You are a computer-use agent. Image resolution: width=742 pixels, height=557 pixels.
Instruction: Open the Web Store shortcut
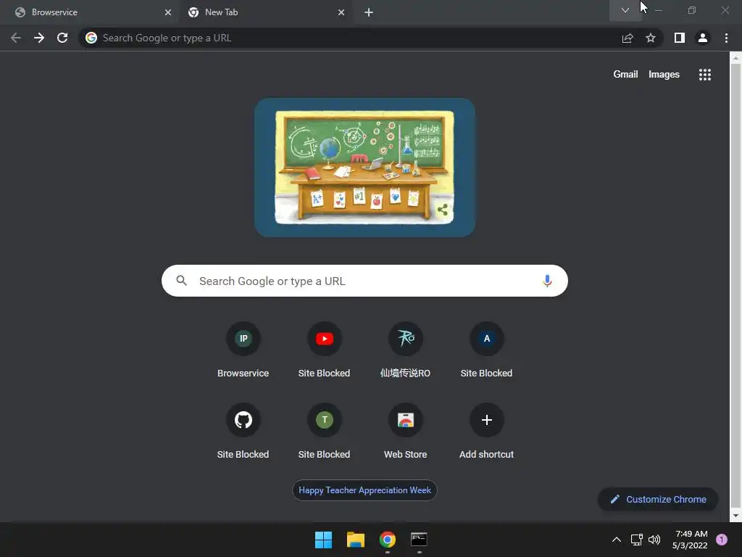click(406, 432)
